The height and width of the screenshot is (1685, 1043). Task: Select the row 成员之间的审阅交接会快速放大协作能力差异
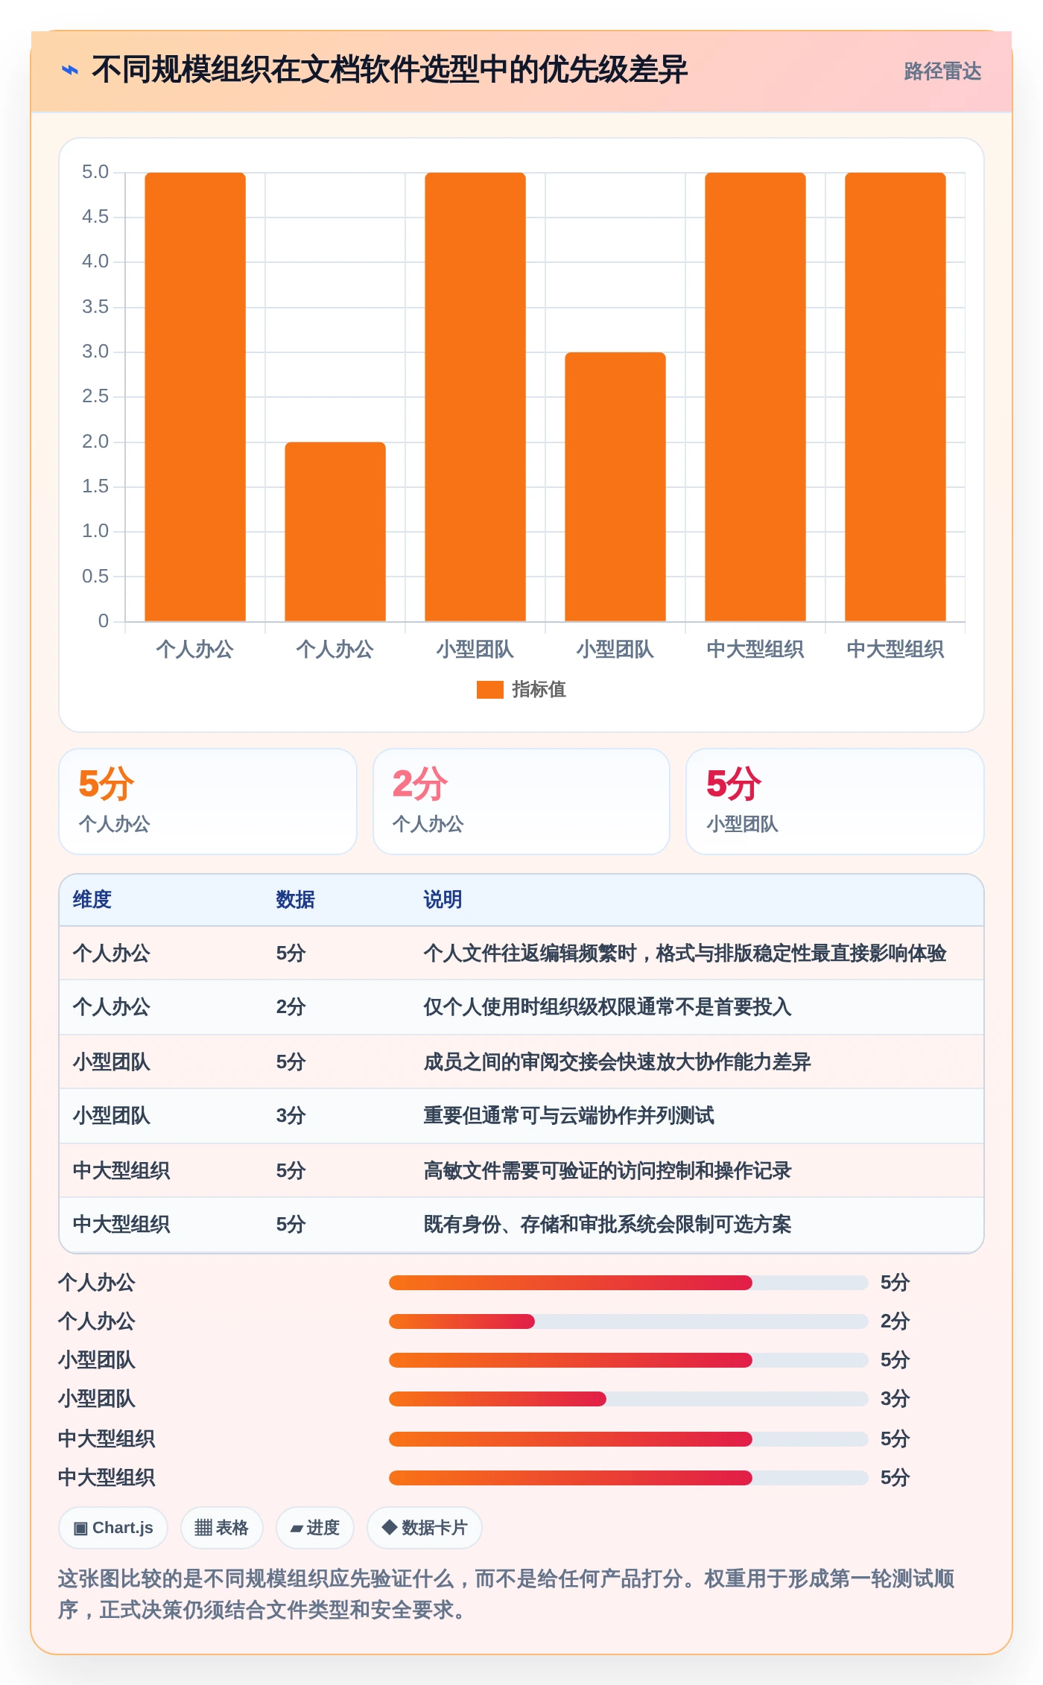coord(521,1062)
